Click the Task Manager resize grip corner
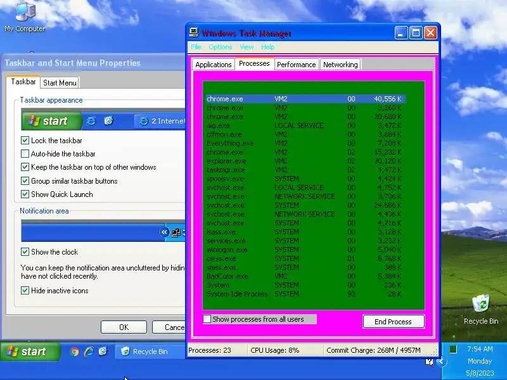The height and width of the screenshot is (380, 507). [x=435, y=353]
